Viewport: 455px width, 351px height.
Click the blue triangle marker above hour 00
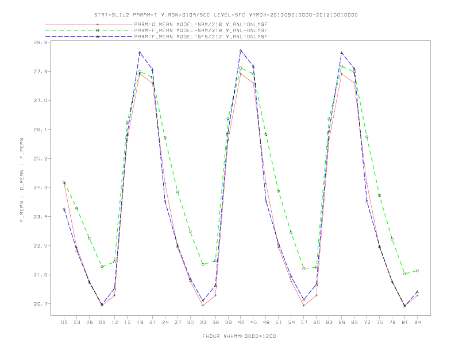(64, 209)
